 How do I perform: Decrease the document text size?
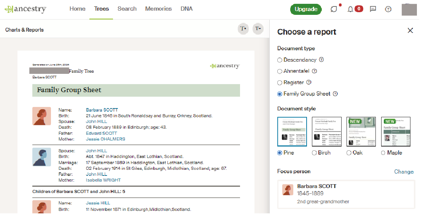pyautogui.click(x=258, y=29)
